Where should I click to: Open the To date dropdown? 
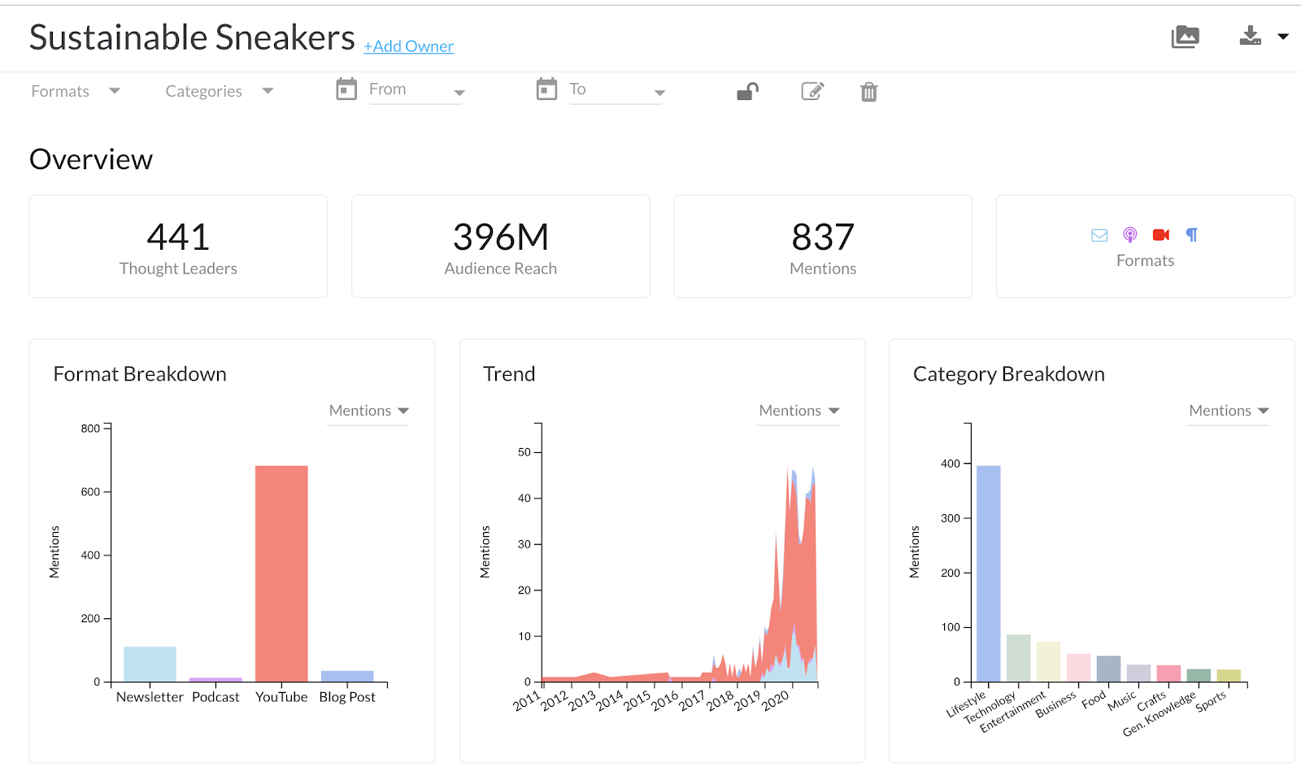tap(617, 90)
